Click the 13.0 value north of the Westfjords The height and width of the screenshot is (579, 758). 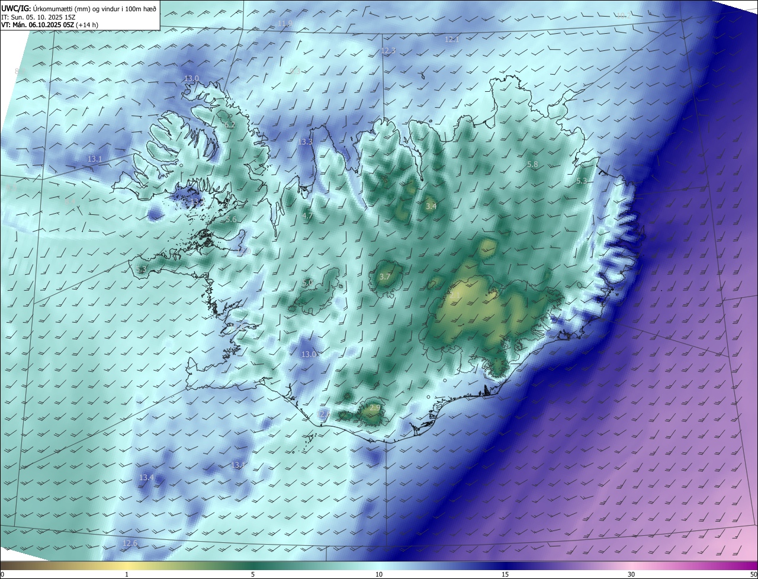coord(191,79)
